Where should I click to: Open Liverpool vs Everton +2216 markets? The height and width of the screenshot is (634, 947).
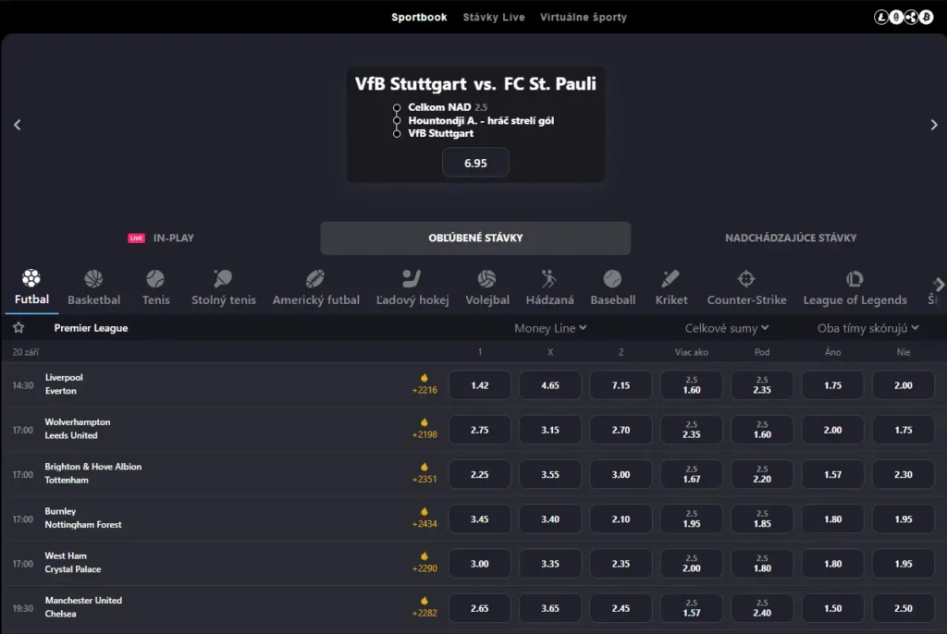pyautogui.click(x=424, y=384)
